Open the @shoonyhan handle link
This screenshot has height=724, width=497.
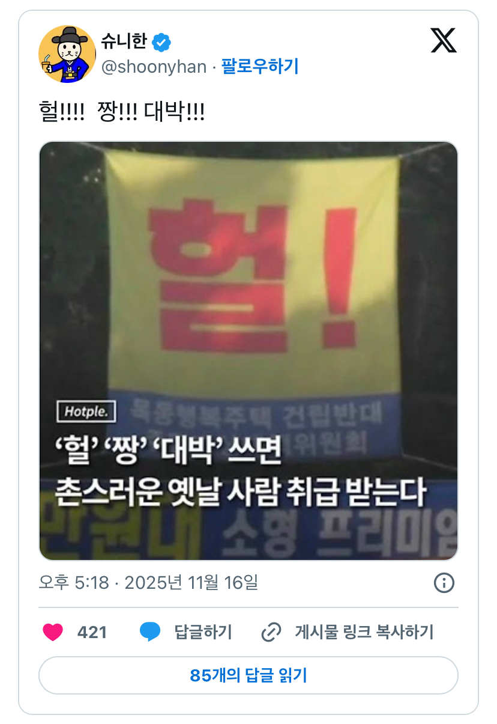(x=154, y=67)
